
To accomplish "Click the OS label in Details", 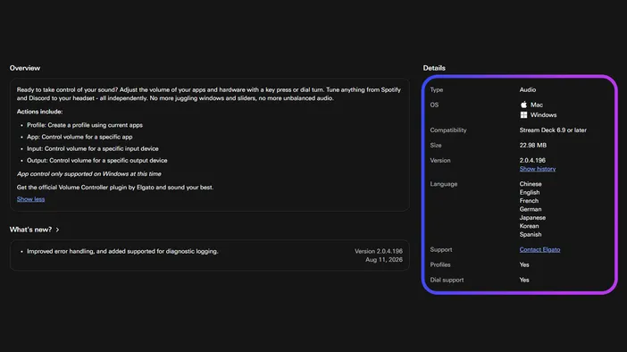I will (434, 105).
